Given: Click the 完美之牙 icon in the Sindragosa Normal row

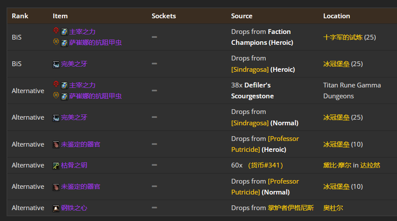Looking at the screenshot, I should (x=56, y=117).
